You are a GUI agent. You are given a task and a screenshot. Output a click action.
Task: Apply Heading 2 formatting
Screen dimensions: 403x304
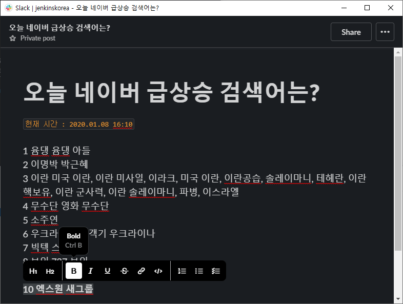pos(50,271)
